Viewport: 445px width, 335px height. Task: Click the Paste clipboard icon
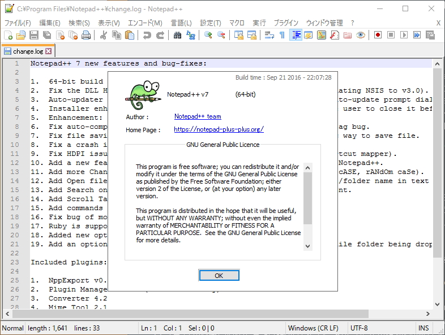[130, 35]
